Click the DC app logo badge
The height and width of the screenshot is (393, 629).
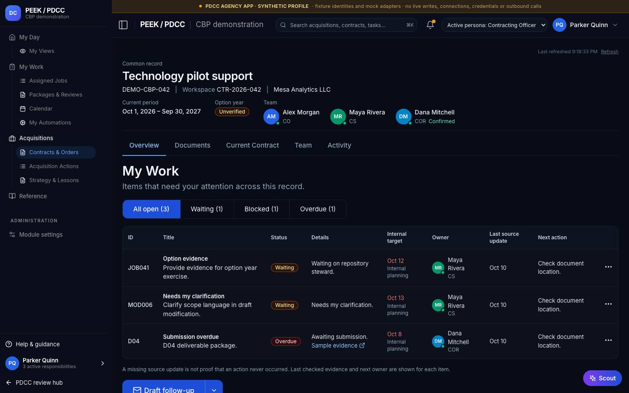[13, 13]
